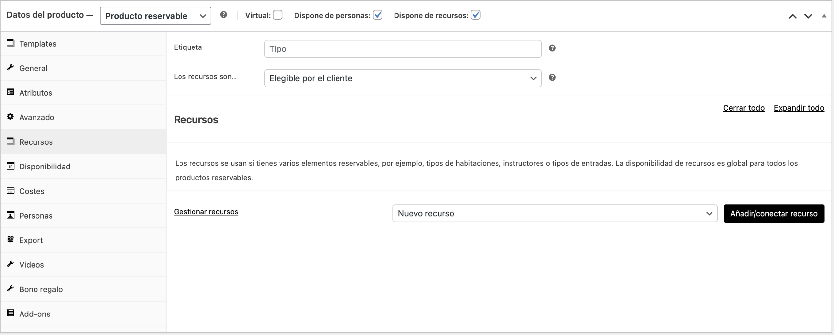Image resolution: width=834 pixels, height=335 pixels.
Task: Click help icon beside Los recursos son dropdown
Action: [552, 77]
